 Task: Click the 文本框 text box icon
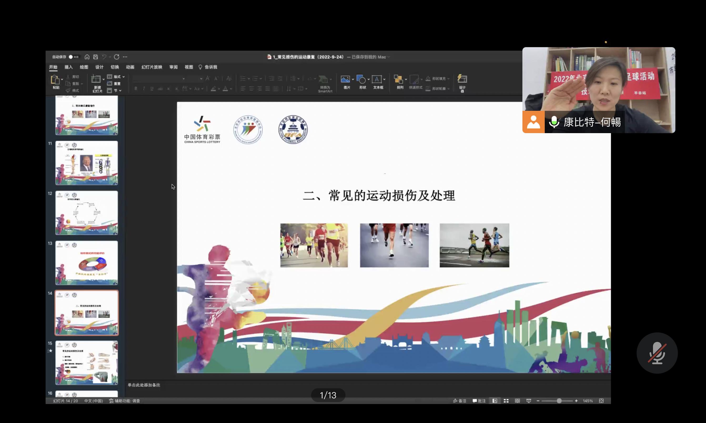pos(376,79)
